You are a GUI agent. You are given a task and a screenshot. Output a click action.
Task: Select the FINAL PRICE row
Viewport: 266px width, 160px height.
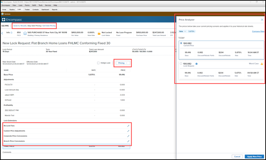66,146
